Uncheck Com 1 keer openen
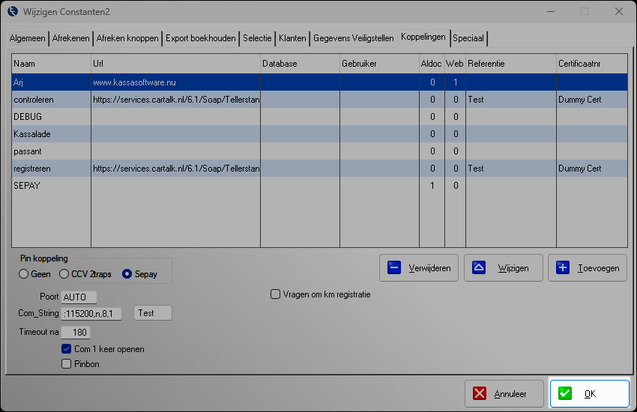This screenshot has width=637, height=412. (67, 349)
